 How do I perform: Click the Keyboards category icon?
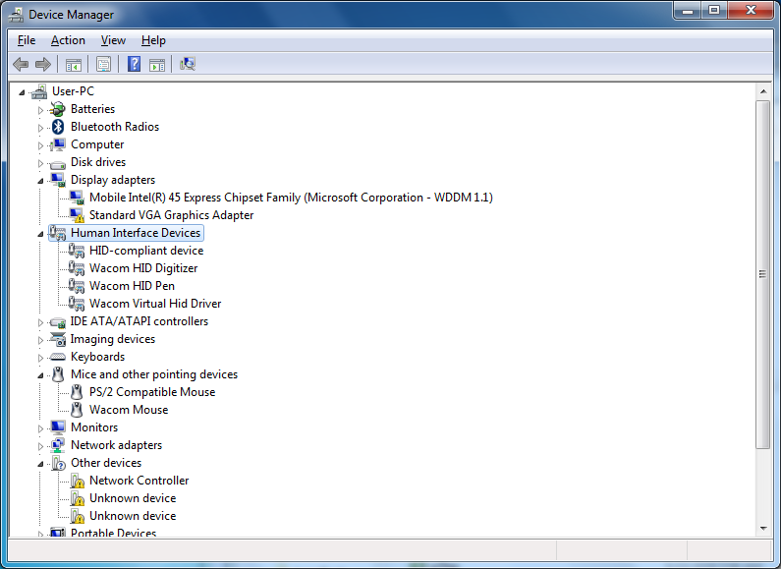(x=58, y=357)
